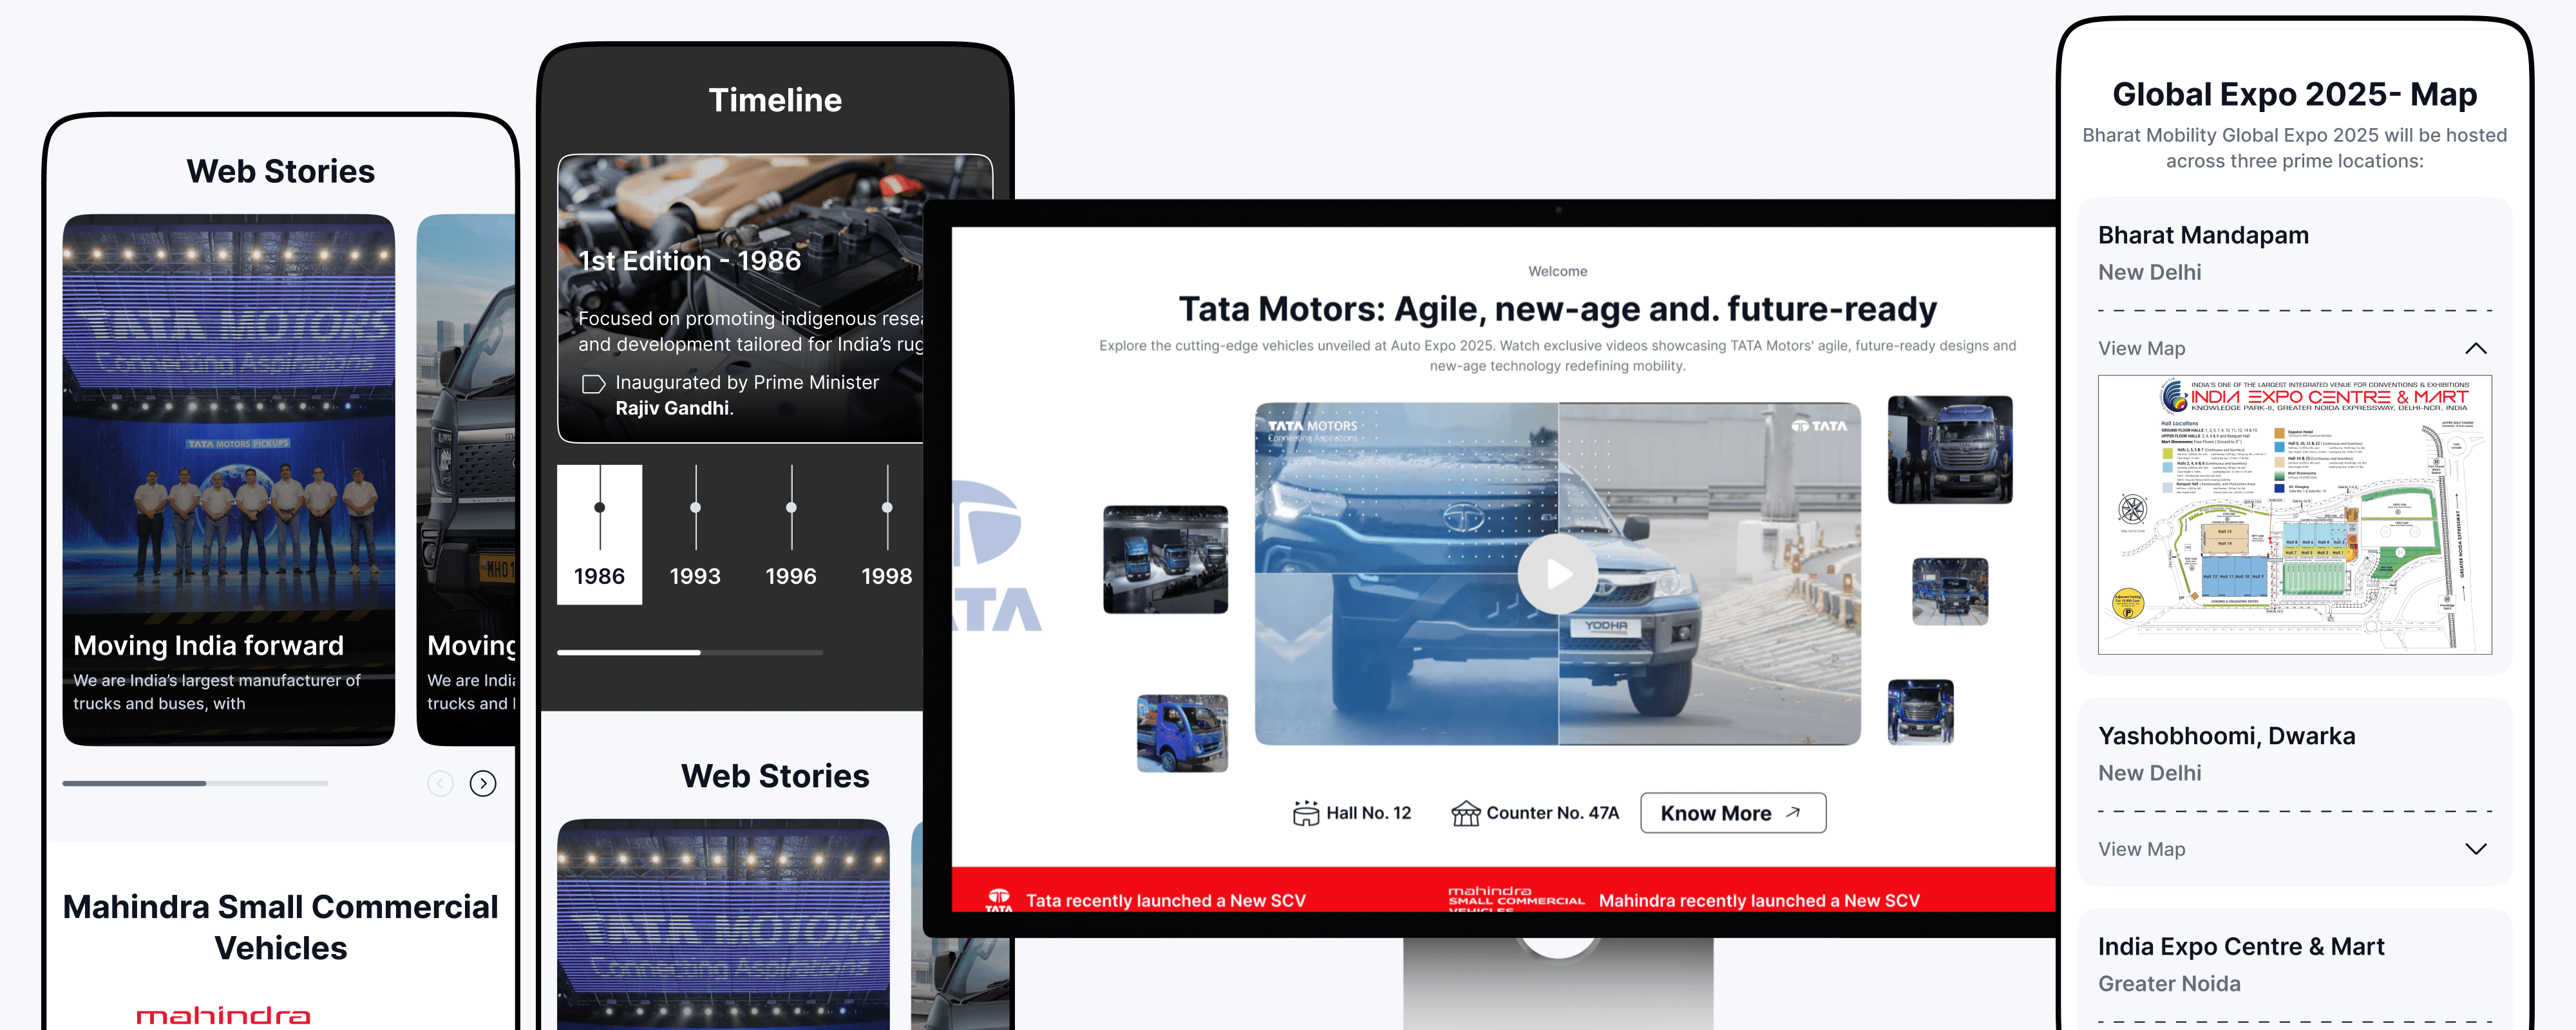Click next arrow in Web Stories carousel
The height and width of the screenshot is (1030, 2576).
[x=483, y=784]
